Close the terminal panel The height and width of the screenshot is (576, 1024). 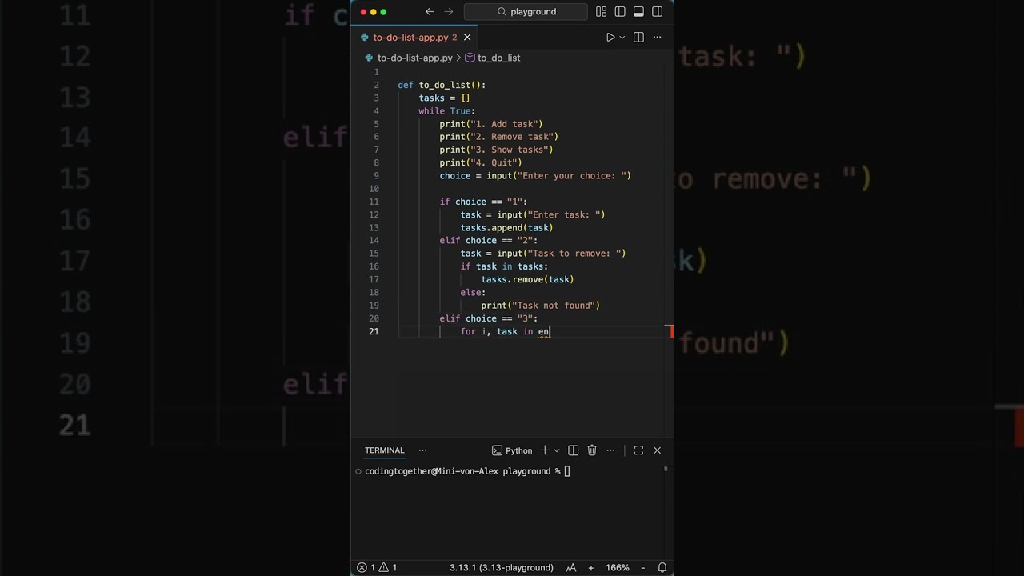pos(658,450)
